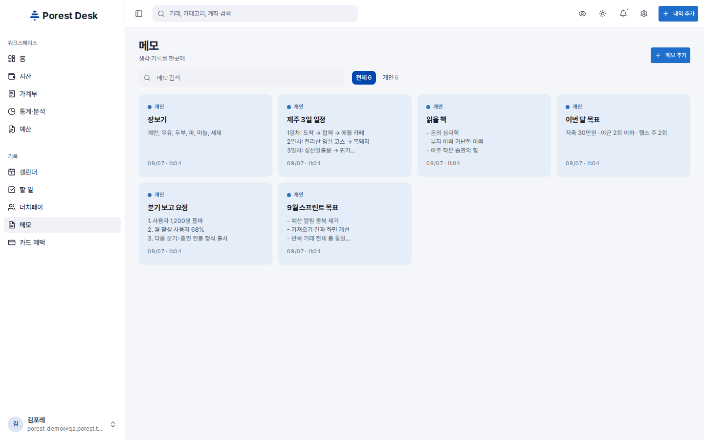Expand the 김포레 account switcher chevron
The height and width of the screenshot is (440, 704).
point(113,424)
